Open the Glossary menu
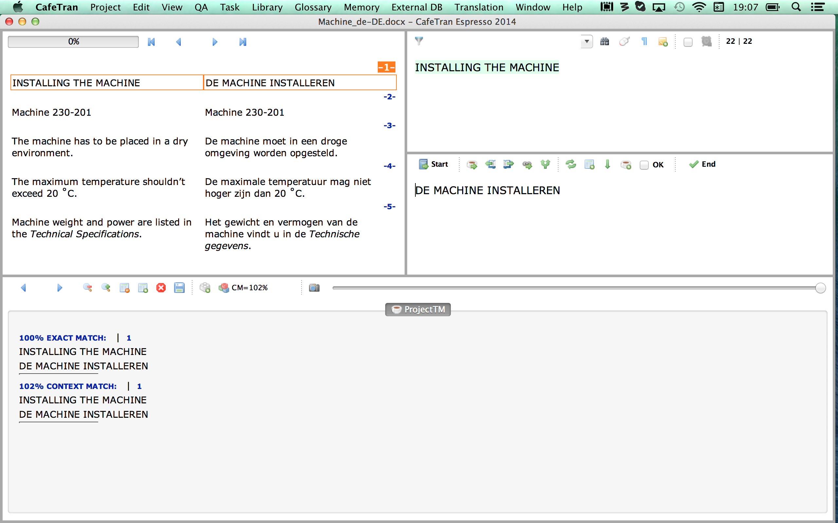Screen dimensions: 838x523 point(313,7)
